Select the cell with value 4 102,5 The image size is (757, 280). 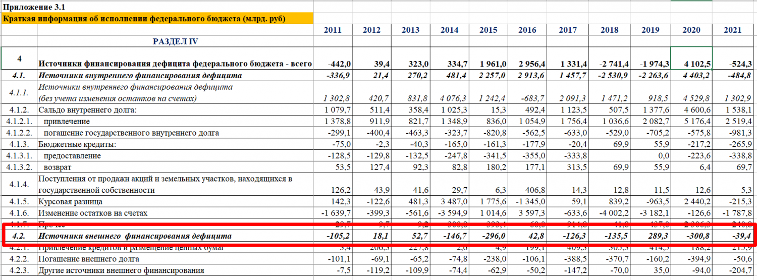(691, 64)
